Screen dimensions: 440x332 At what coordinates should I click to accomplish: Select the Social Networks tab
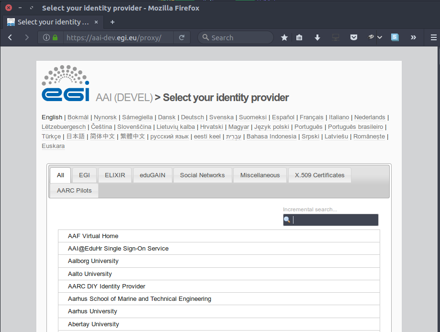tap(202, 175)
